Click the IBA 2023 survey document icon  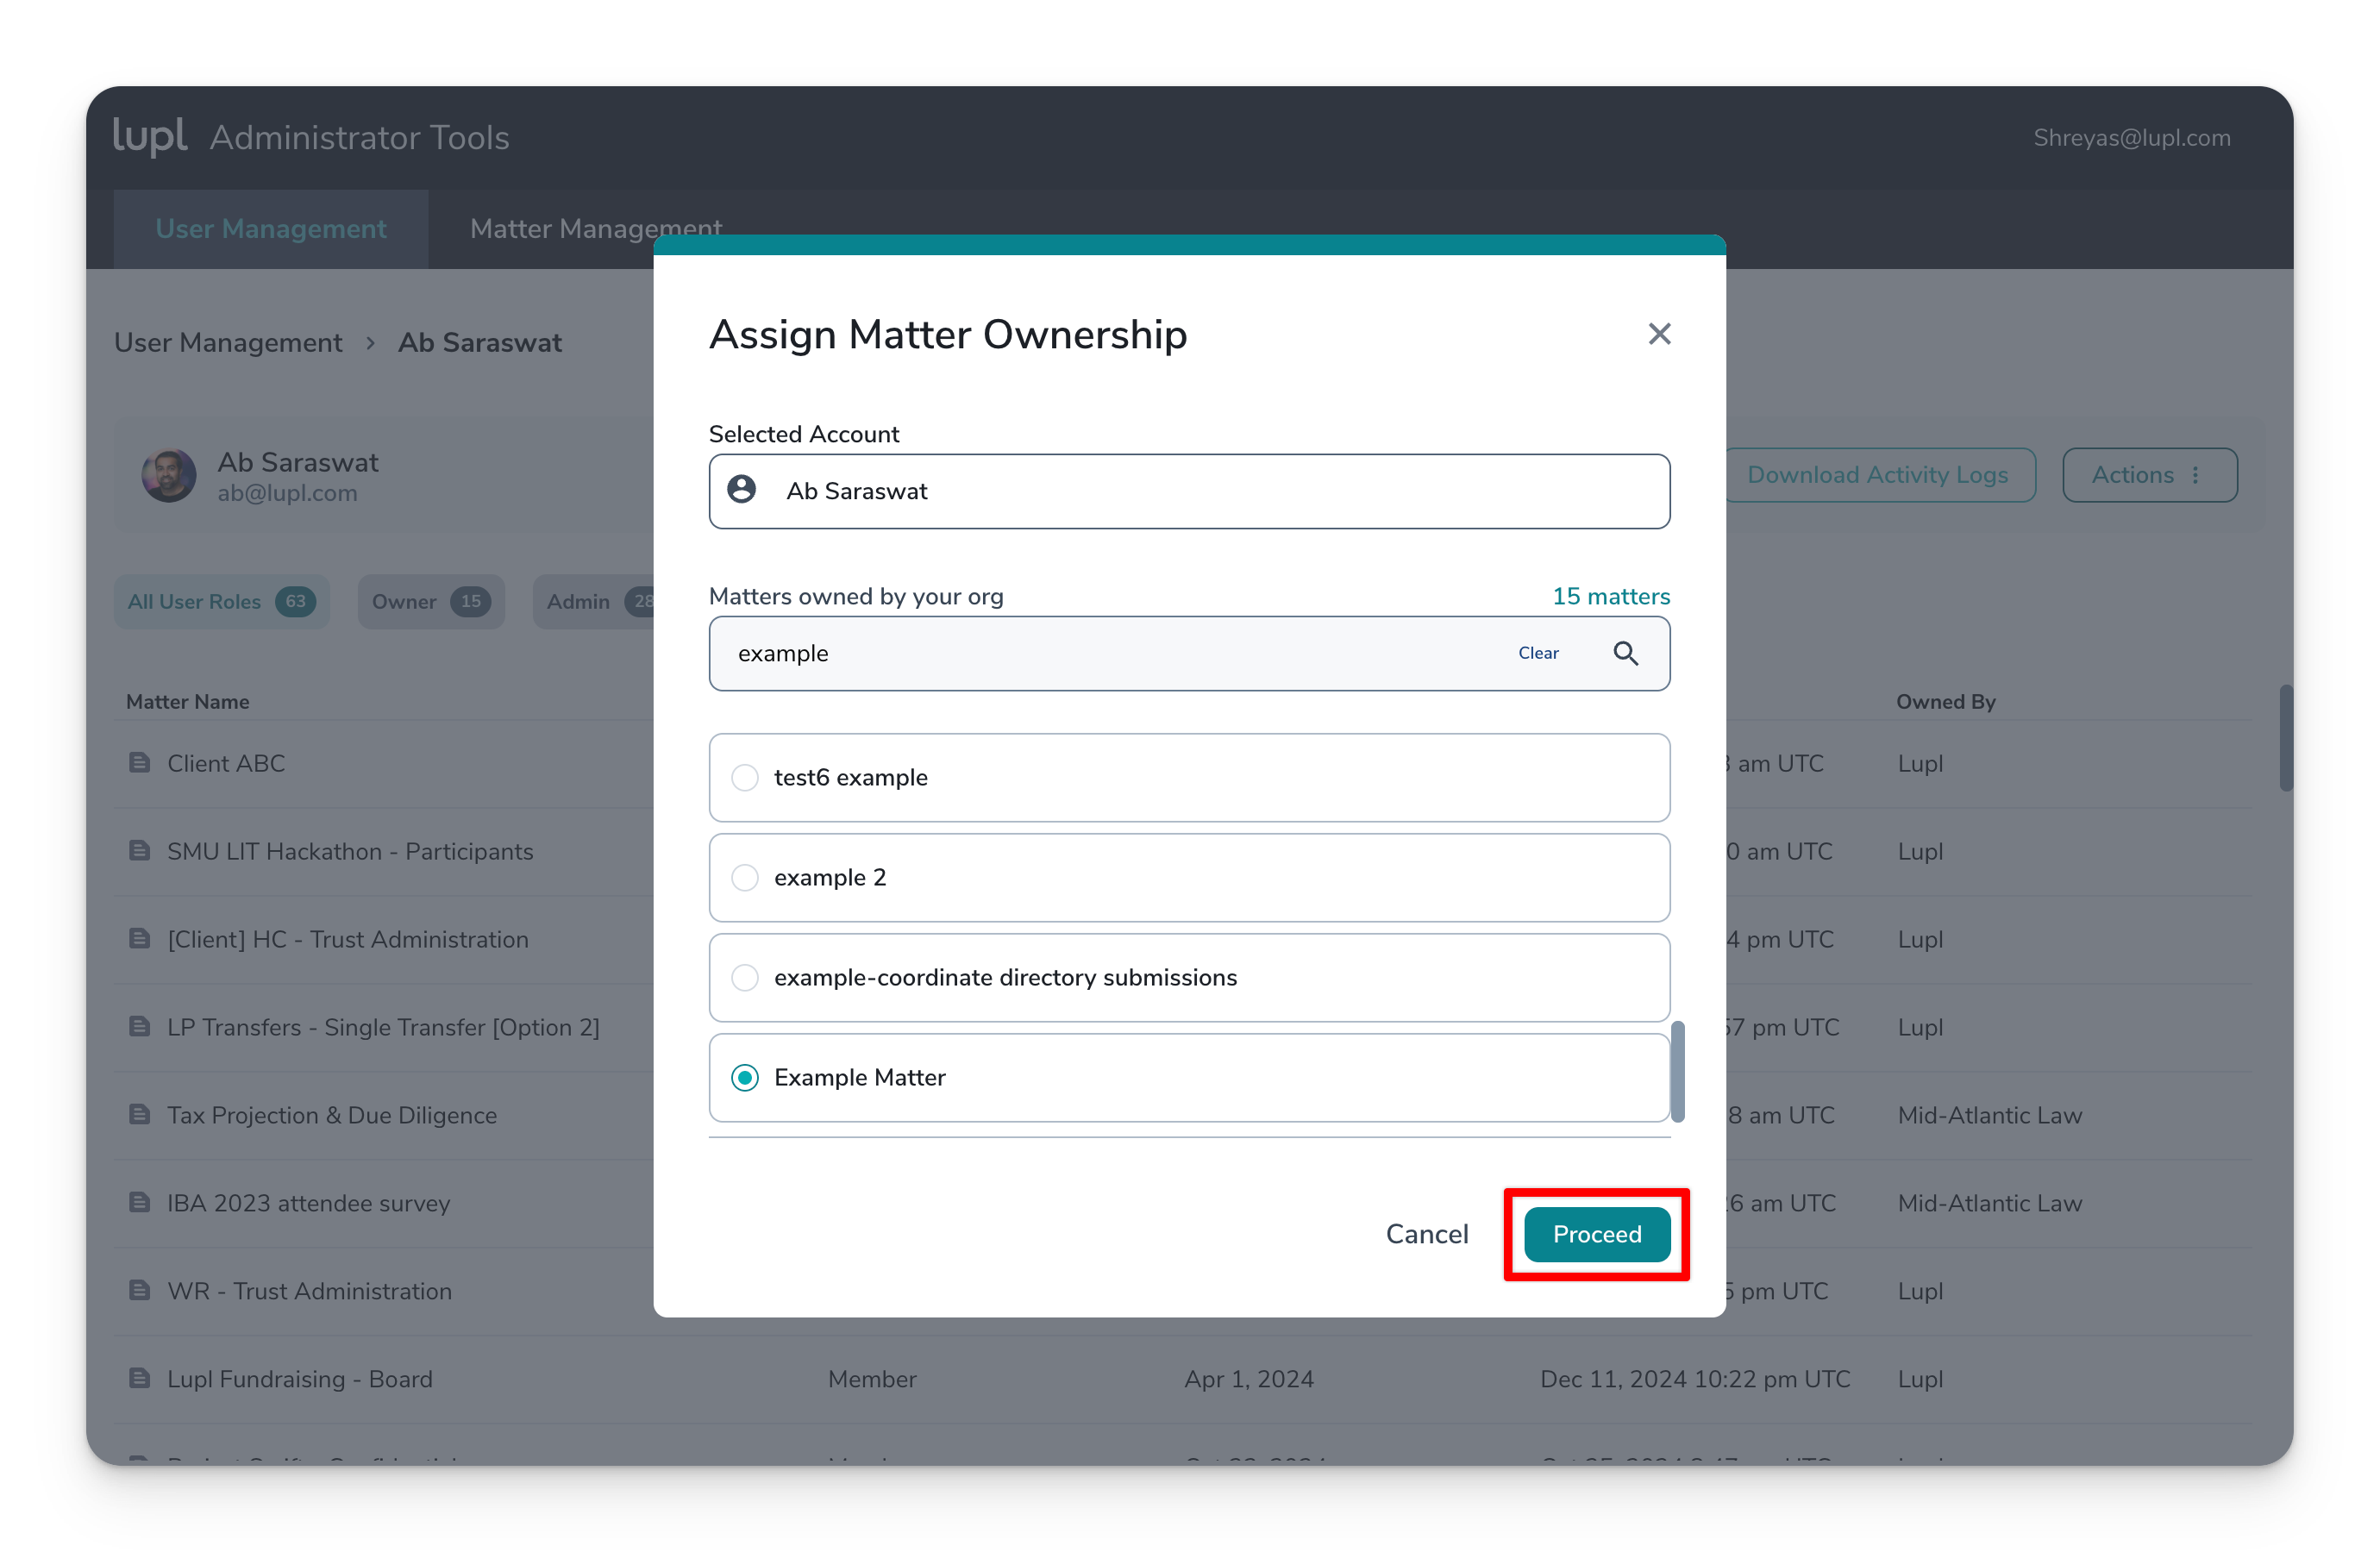click(140, 1202)
